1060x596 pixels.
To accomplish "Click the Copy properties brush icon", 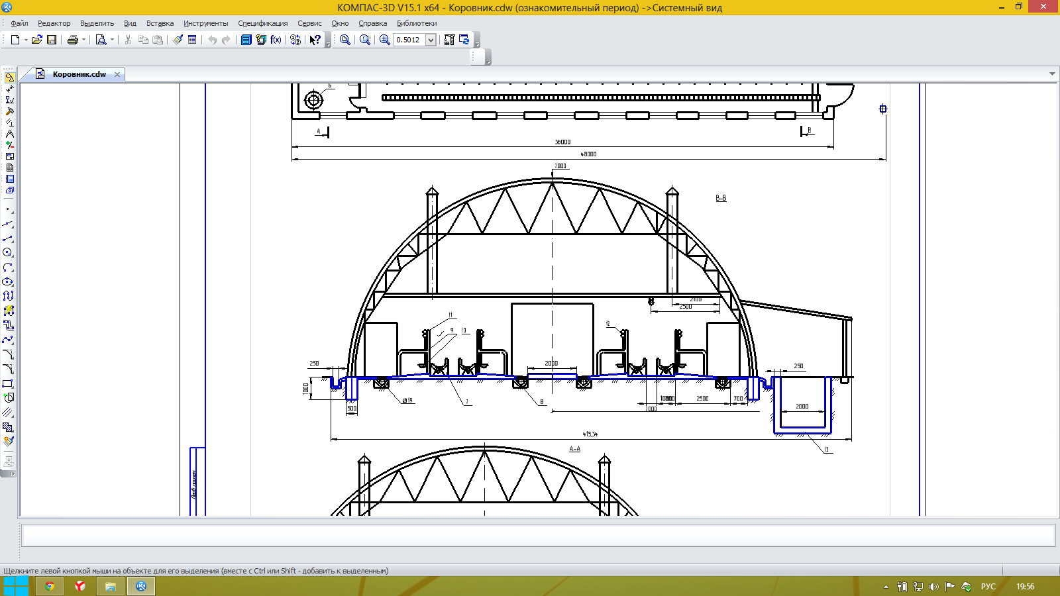I will click(178, 40).
